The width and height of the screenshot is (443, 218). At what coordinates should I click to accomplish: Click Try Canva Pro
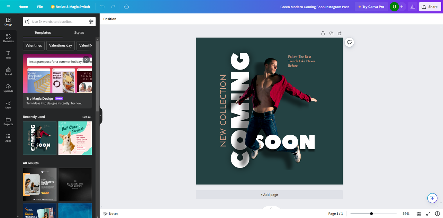click(x=371, y=7)
